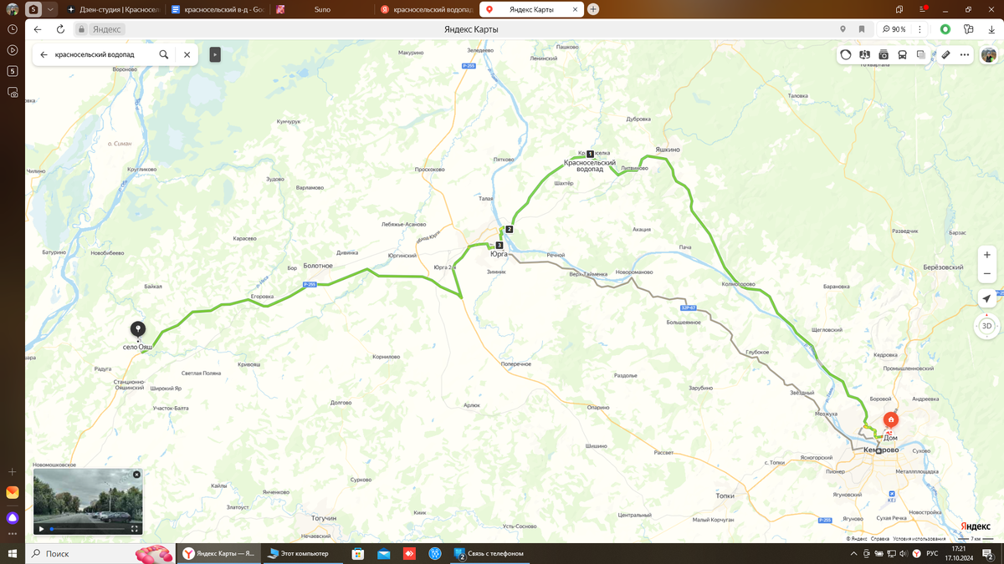Open the sidebar play media icon

pos(13,50)
